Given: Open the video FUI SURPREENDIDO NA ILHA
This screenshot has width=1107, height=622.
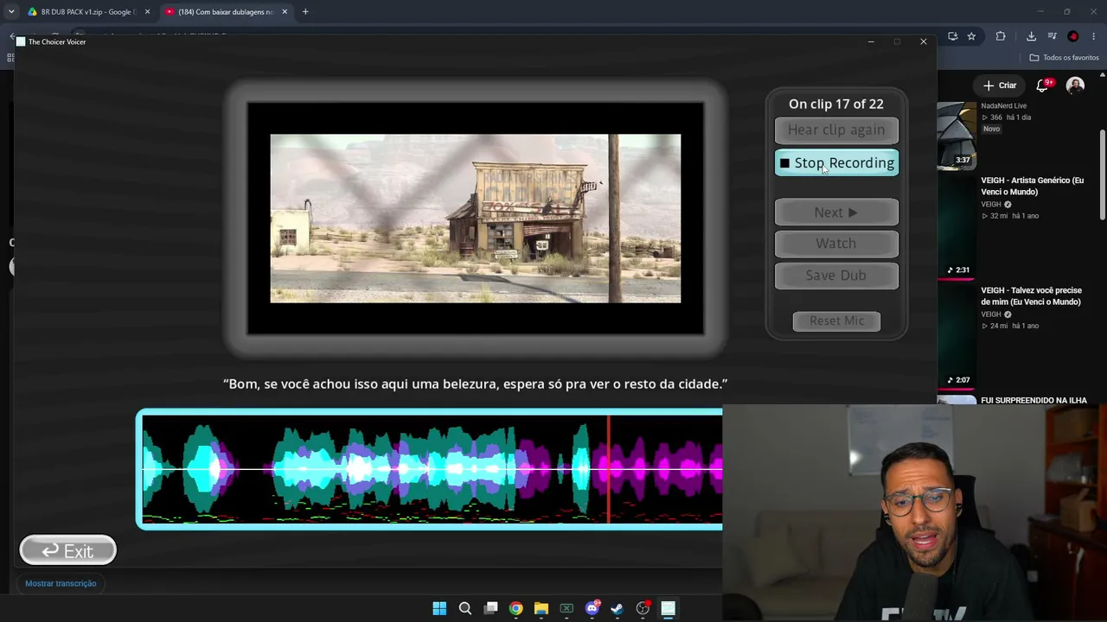Looking at the screenshot, I should [1033, 401].
